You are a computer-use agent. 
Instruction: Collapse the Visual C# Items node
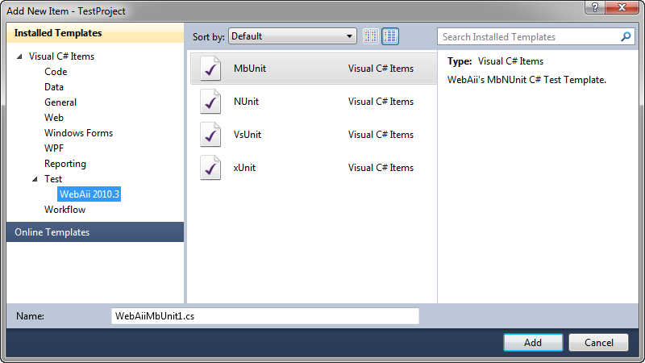pyautogui.click(x=19, y=56)
